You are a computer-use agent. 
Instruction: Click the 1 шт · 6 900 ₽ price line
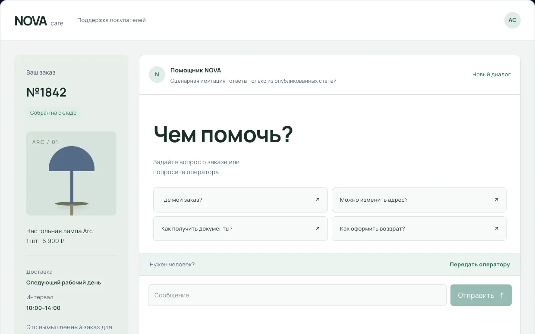pos(45,241)
